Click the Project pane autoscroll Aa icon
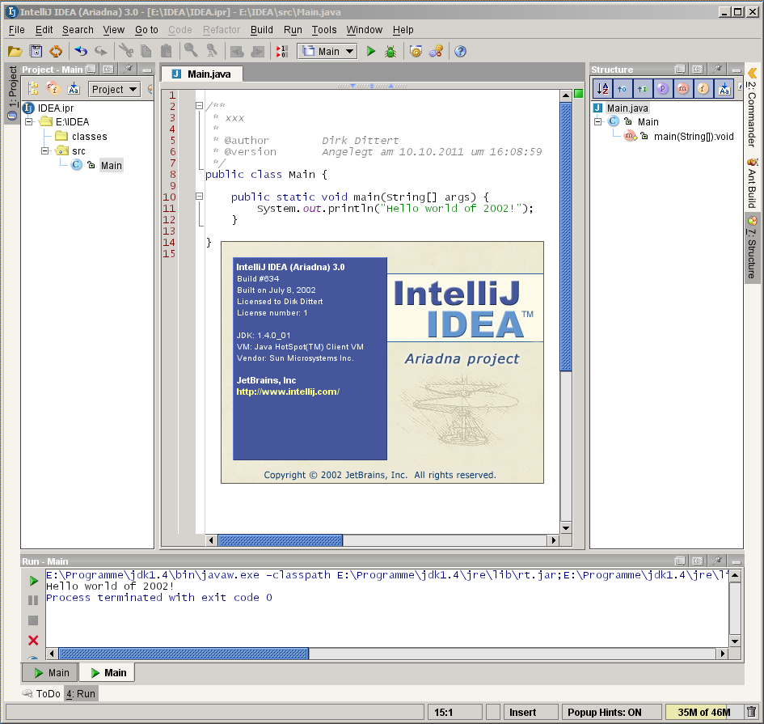 [74, 89]
